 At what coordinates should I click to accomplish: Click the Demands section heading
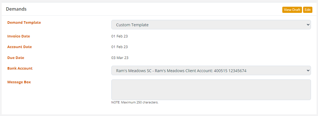[16, 9]
